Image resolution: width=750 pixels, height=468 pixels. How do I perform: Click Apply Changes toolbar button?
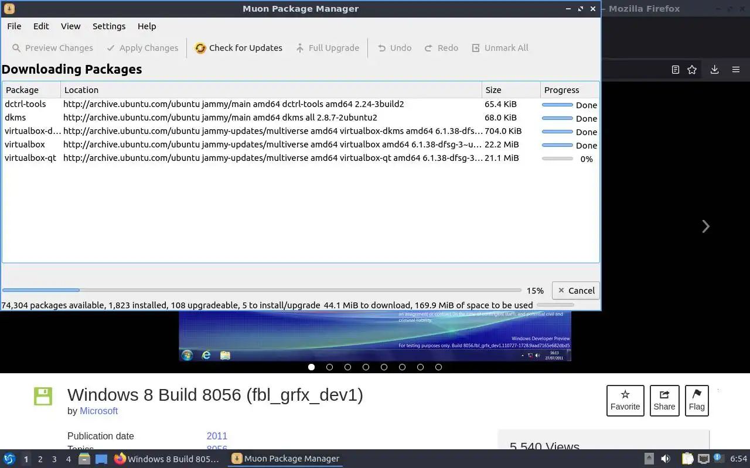pyautogui.click(x=142, y=48)
